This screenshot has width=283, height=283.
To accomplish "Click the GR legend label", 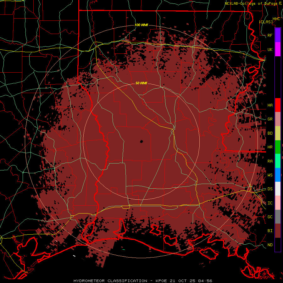I will click(x=270, y=119).
